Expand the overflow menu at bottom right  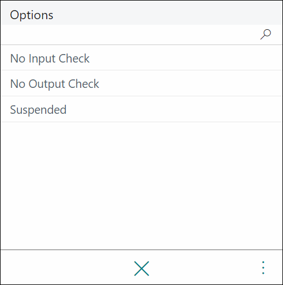pos(263,268)
